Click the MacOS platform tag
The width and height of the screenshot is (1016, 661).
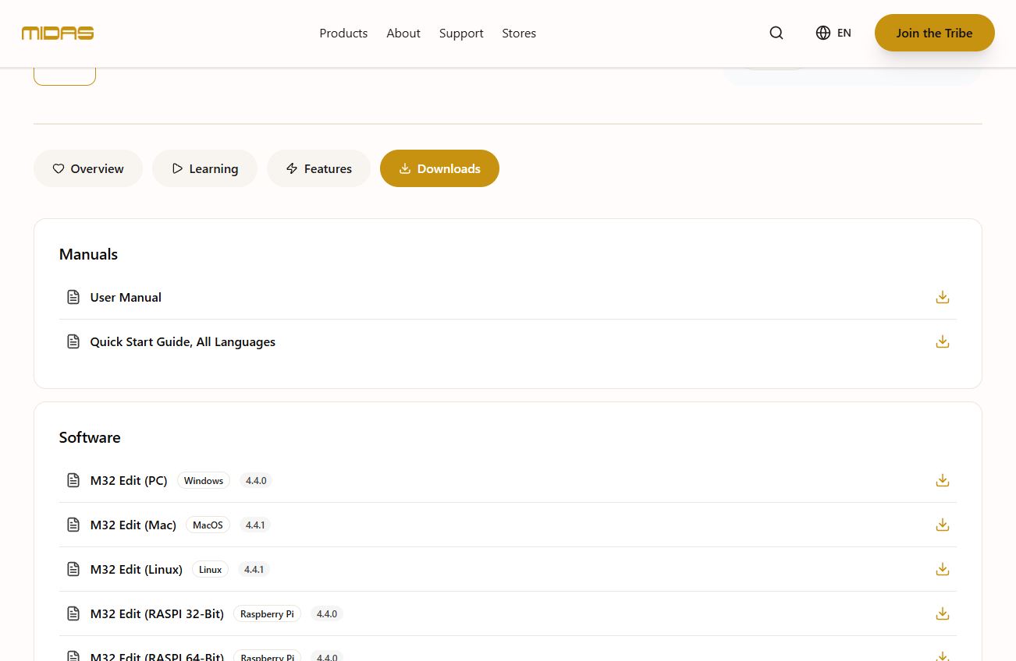pyautogui.click(x=208, y=525)
